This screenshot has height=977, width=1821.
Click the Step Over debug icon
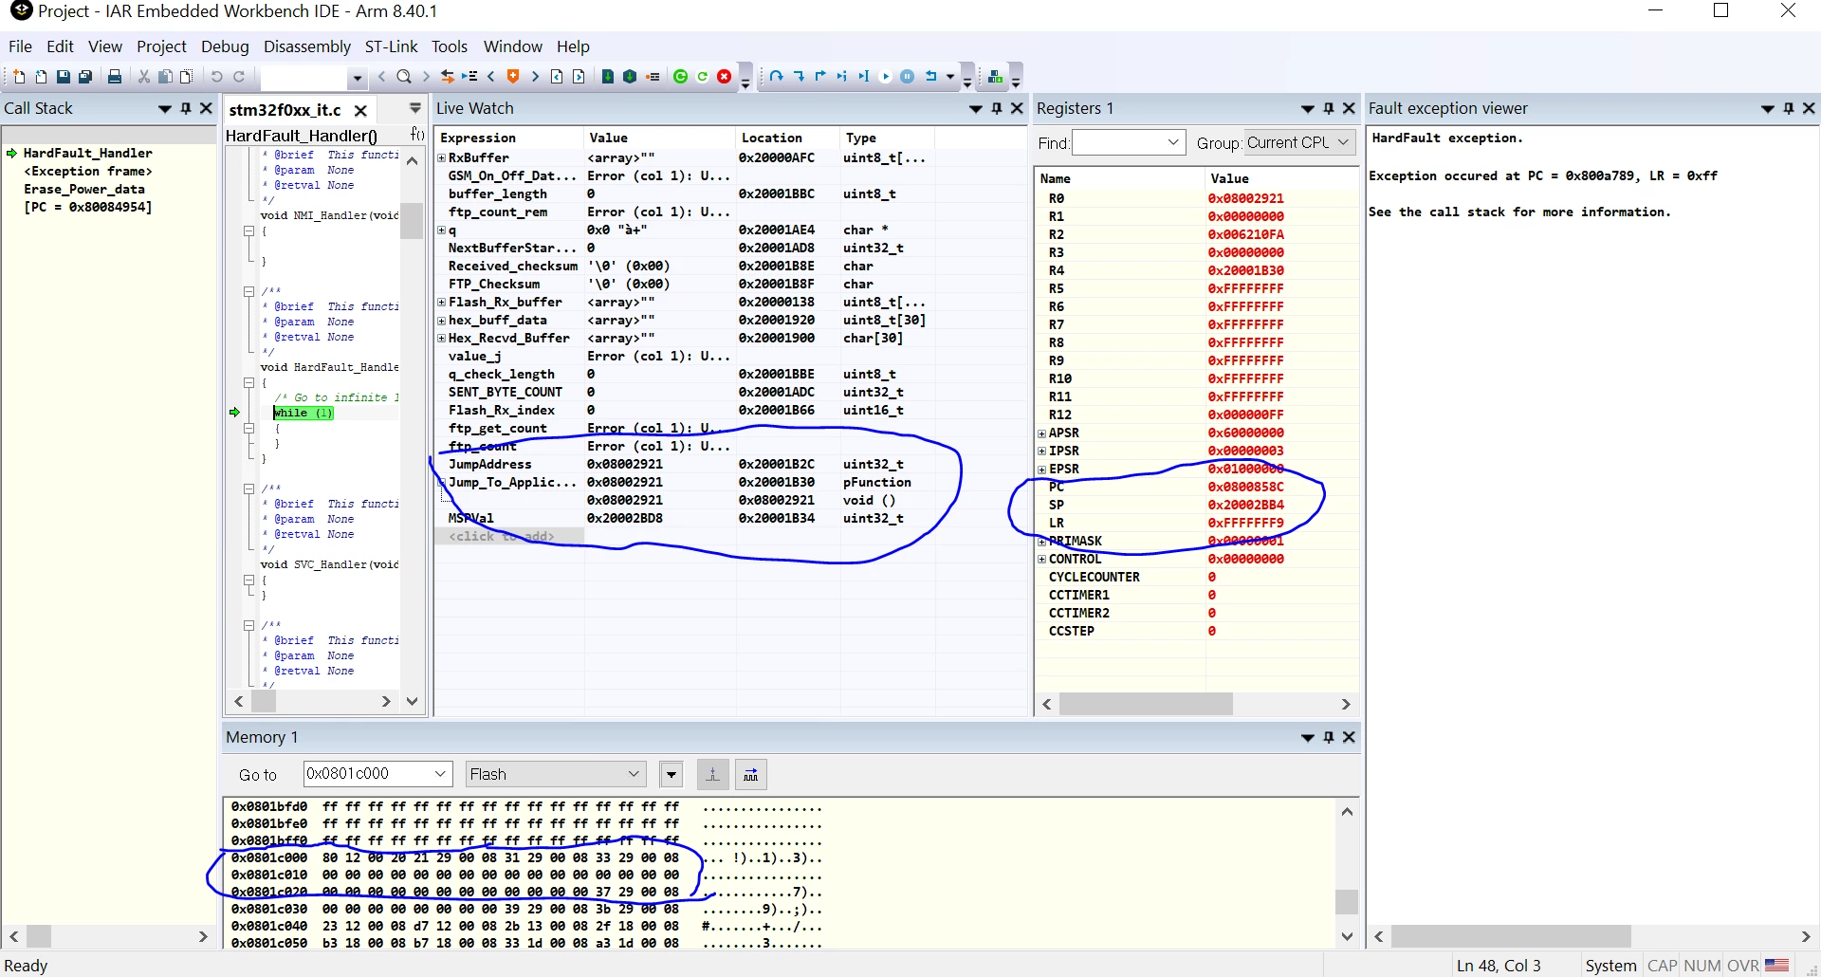pyautogui.click(x=776, y=77)
